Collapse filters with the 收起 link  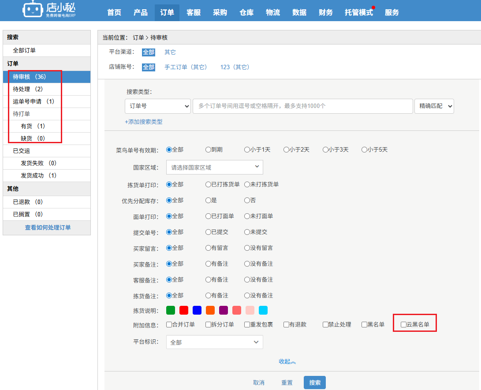(x=287, y=361)
